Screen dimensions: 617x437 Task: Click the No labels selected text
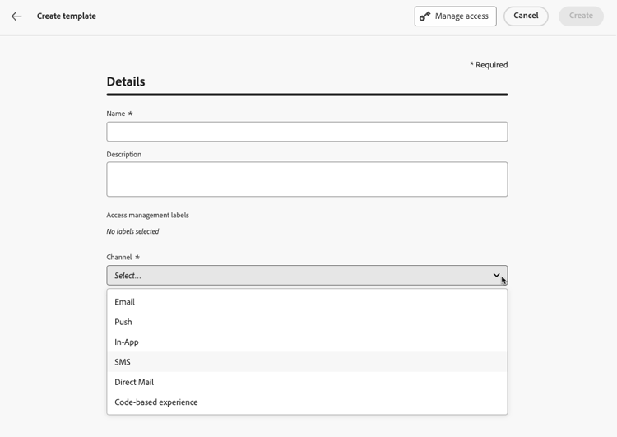point(132,231)
